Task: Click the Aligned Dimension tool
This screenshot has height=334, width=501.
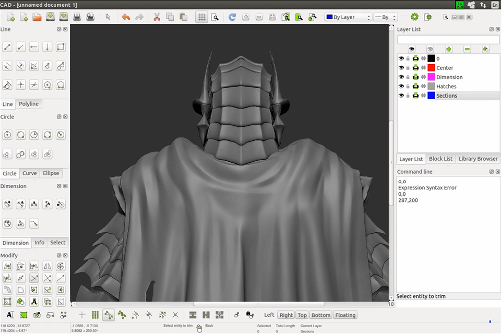Action: click(7, 204)
